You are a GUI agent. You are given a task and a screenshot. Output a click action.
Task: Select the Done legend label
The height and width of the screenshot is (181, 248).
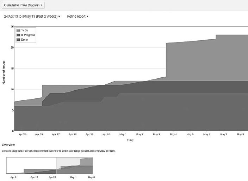pos(24,40)
